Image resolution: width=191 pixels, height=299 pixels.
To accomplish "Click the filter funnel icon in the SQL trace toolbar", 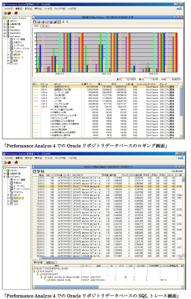I will click(x=39, y=171).
